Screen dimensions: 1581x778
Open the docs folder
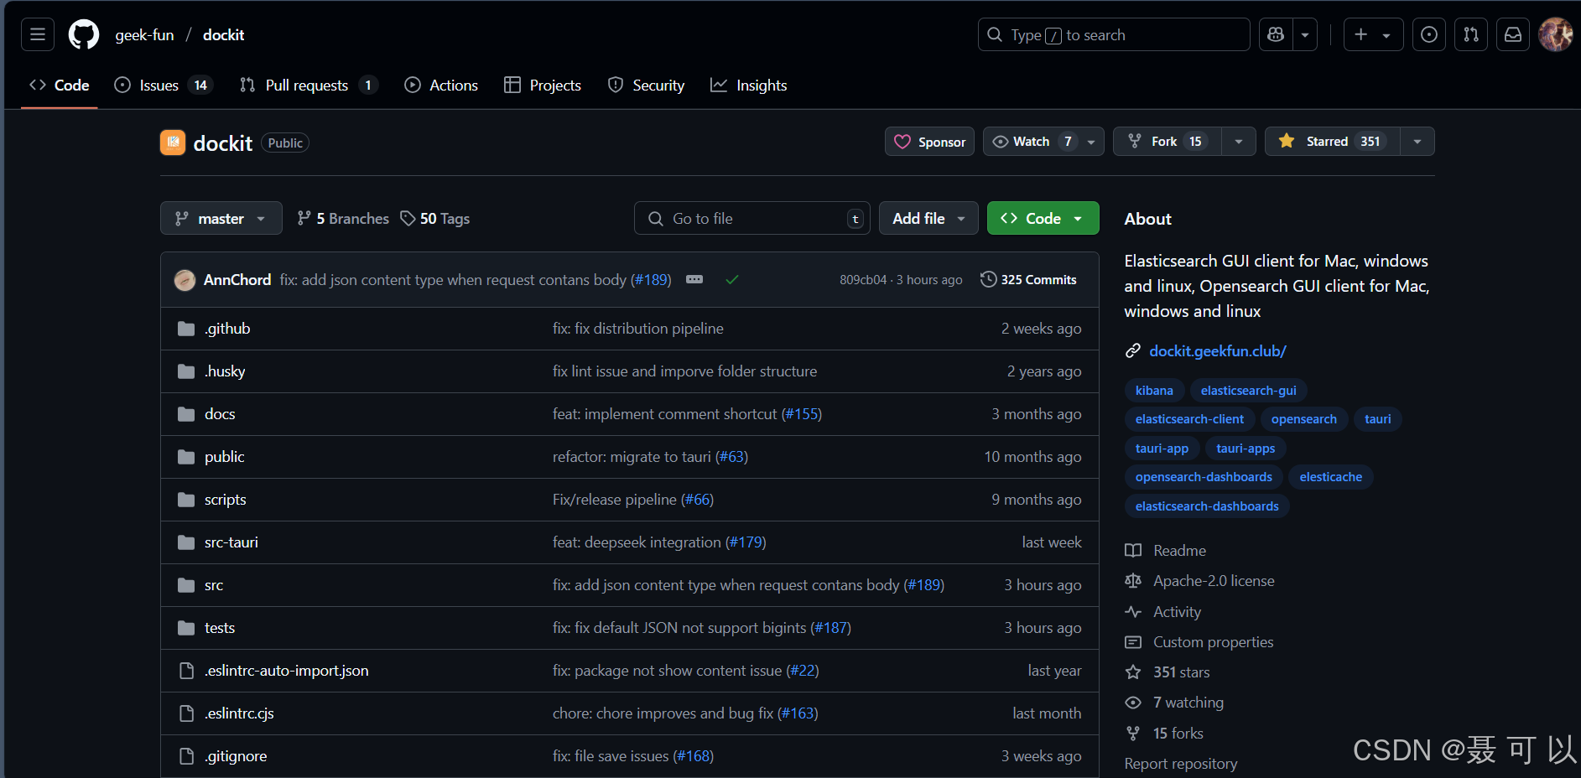pos(220,414)
